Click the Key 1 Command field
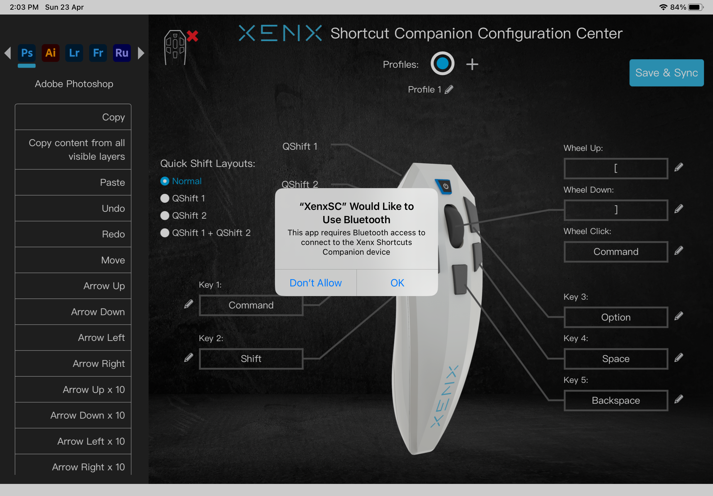This screenshot has width=713, height=496. click(251, 305)
